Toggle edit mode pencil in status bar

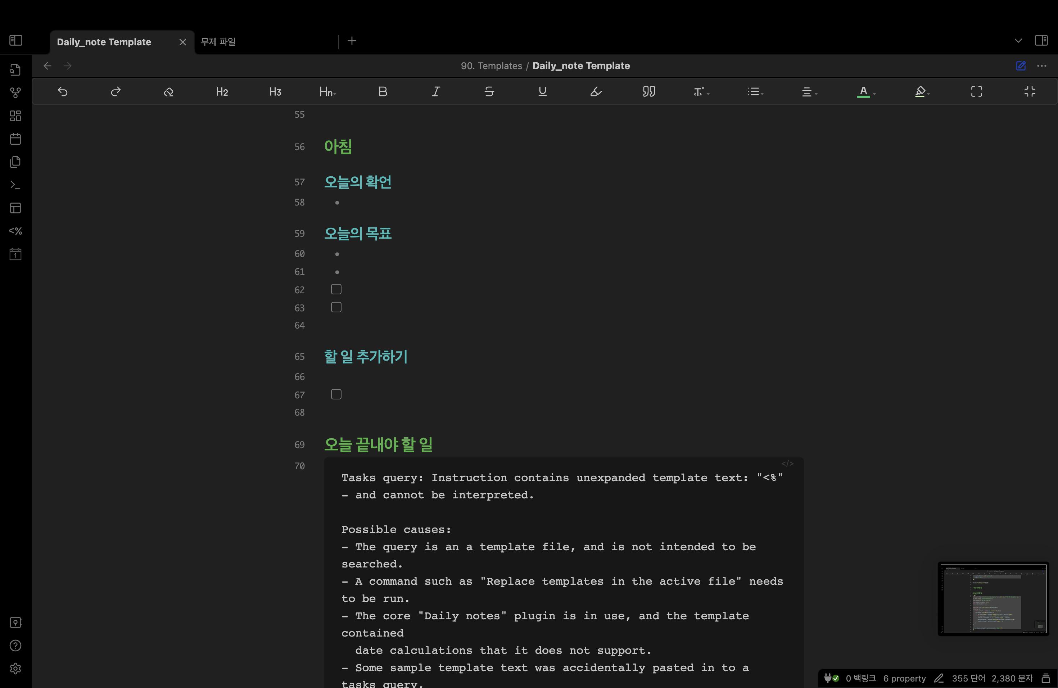tap(939, 679)
